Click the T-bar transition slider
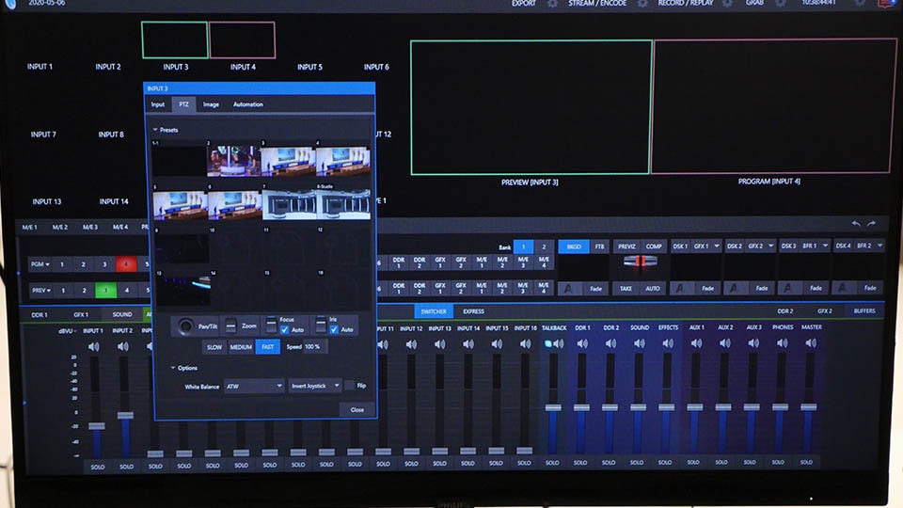The image size is (903, 508). 640,262
